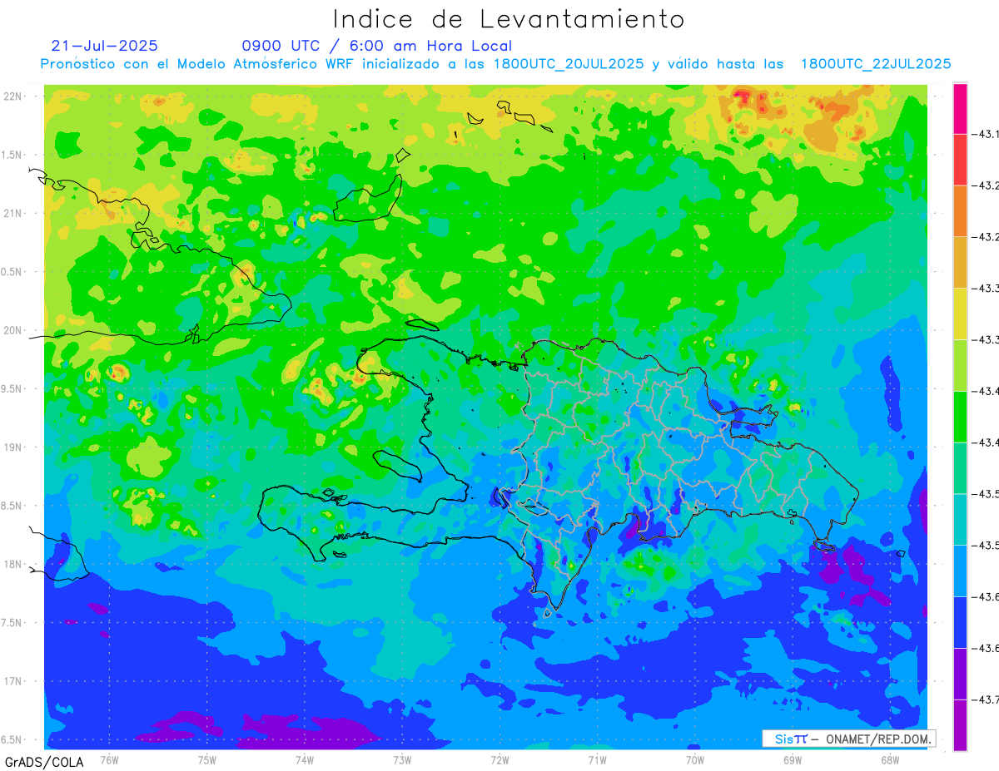Click the '19N' latitude label
Viewport: 999px width, 771px height.
14,447
